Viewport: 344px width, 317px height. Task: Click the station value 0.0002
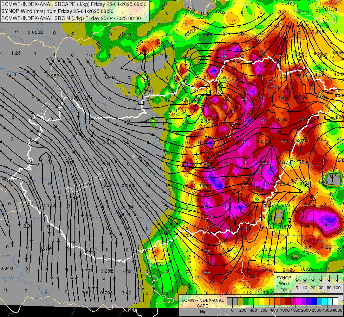35,32
